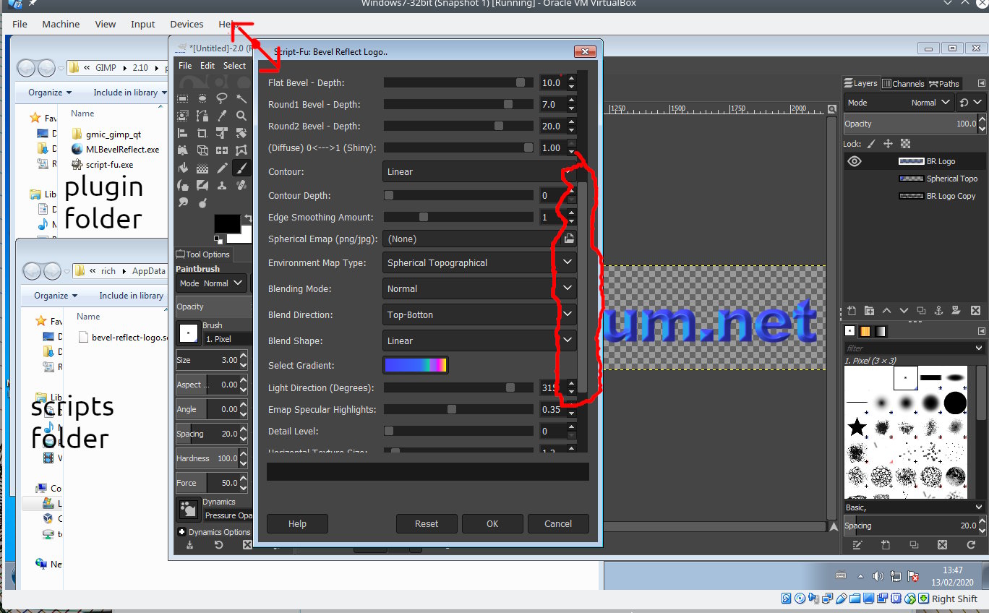This screenshot has width=989, height=613.
Task: Toggle lock position and size
Action: click(889, 144)
